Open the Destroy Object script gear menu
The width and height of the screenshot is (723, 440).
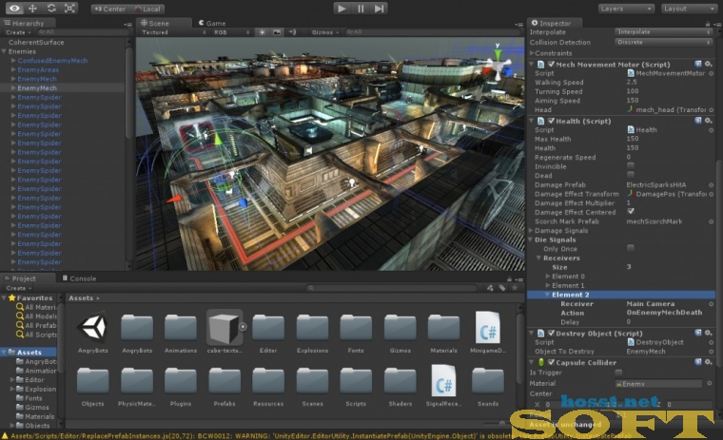[709, 333]
